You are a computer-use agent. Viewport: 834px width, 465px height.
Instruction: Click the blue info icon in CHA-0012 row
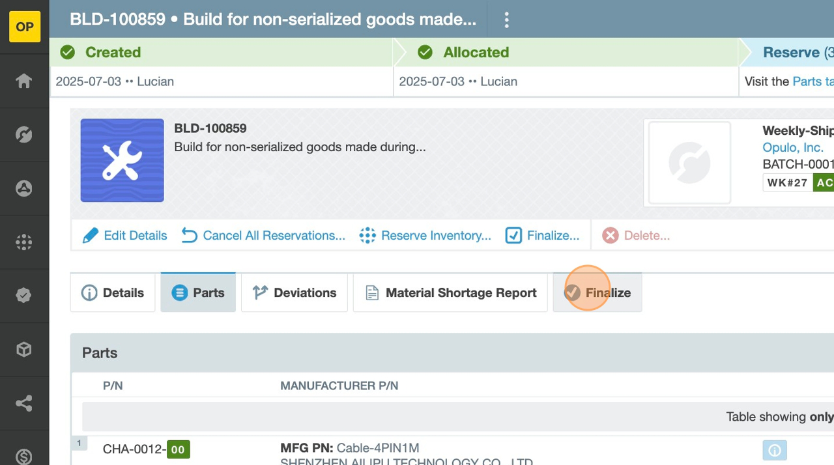(775, 450)
